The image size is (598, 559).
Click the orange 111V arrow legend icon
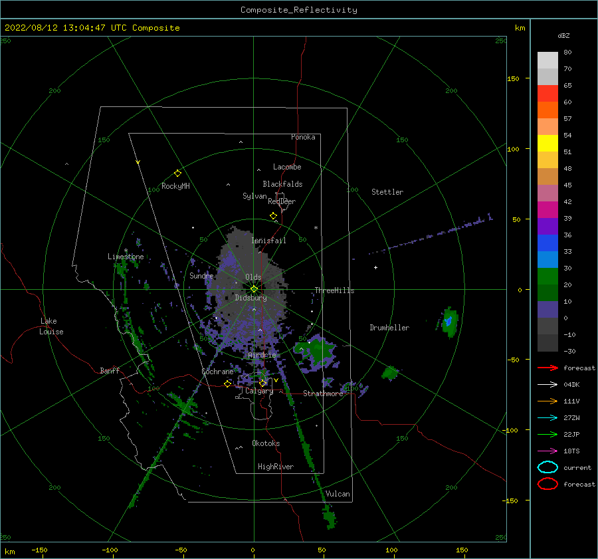[x=548, y=401]
